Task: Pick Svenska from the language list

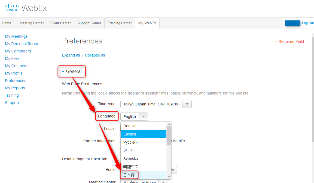Action: point(143,159)
